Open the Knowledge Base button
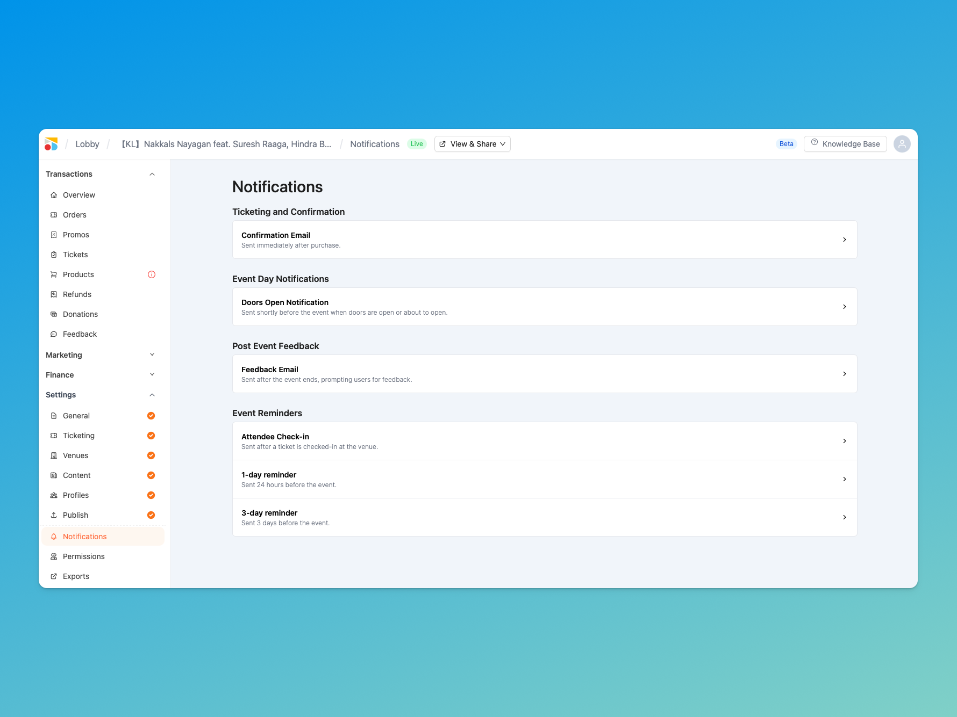 click(845, 144)
